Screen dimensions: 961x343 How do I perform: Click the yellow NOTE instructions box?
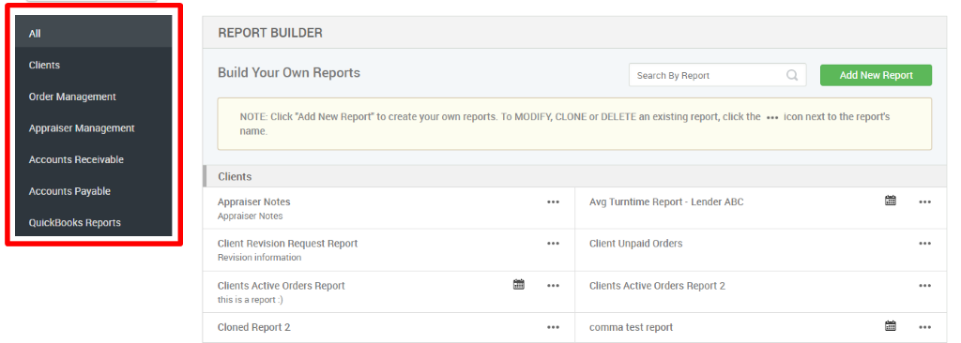pos(574,124)
